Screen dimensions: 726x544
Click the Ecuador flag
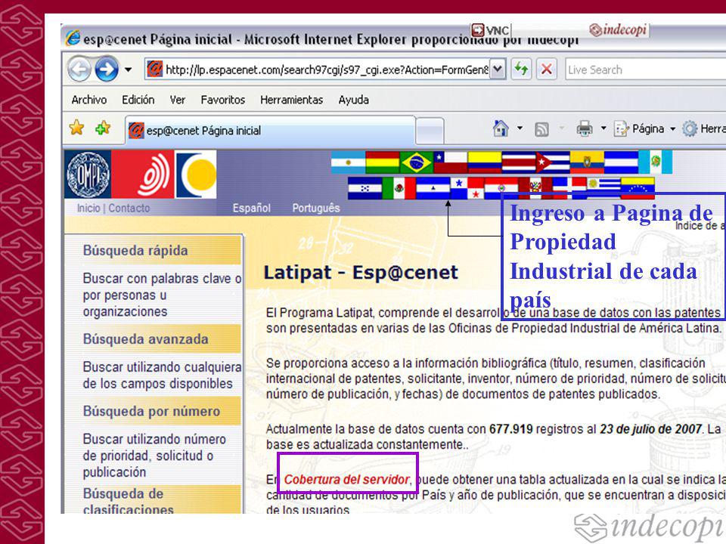587,162
